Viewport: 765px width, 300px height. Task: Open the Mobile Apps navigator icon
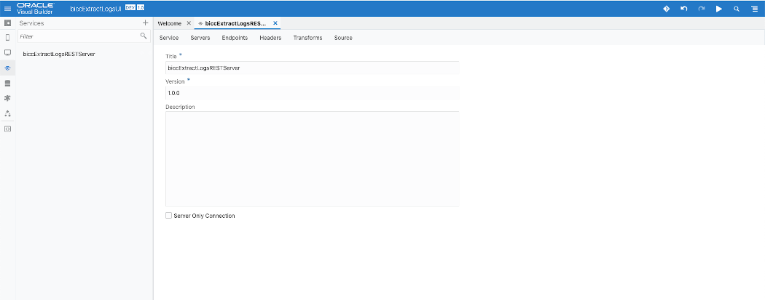click(7, 38)
